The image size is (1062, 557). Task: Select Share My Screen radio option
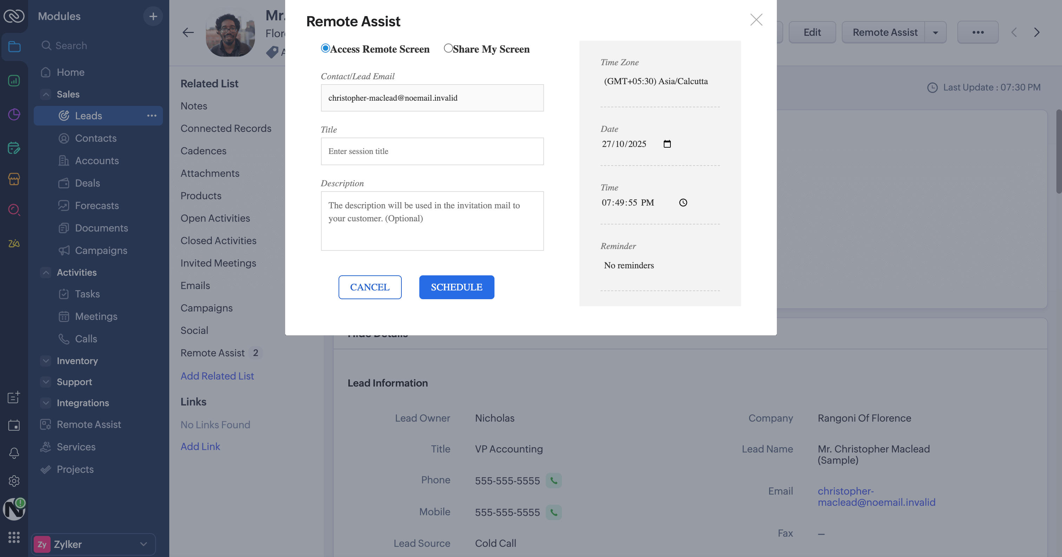click(448, 48)
